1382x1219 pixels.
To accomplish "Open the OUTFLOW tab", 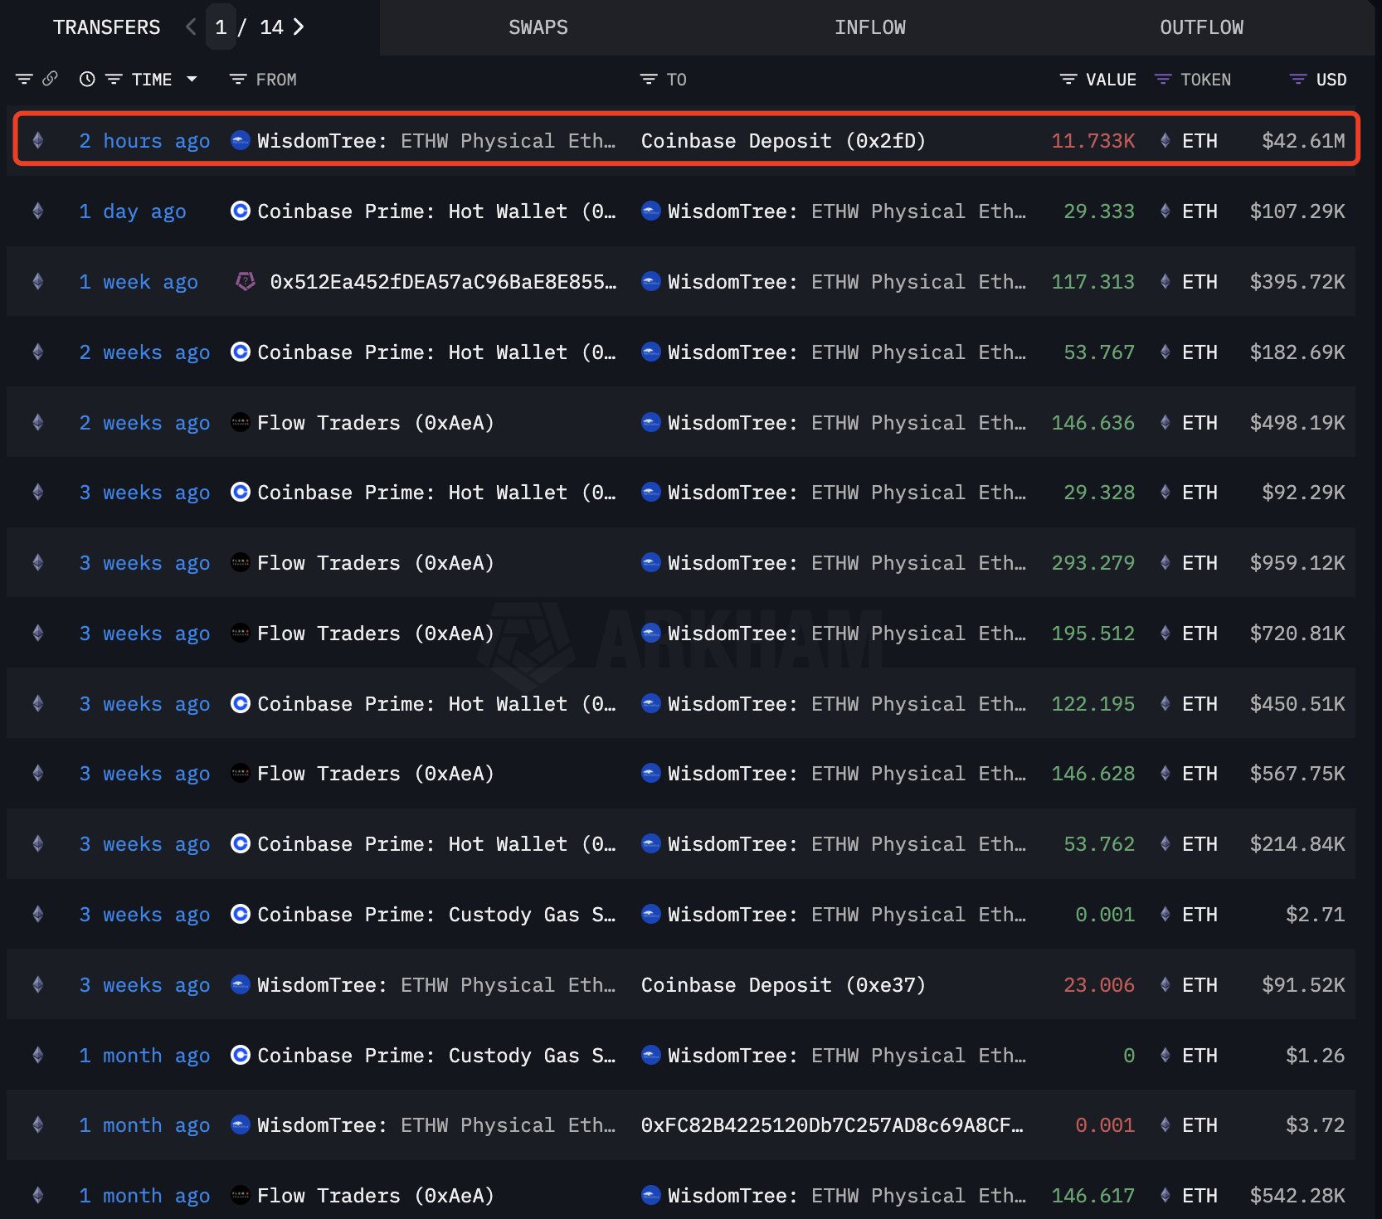I will pyautogui.click(x=1200, y=27).
